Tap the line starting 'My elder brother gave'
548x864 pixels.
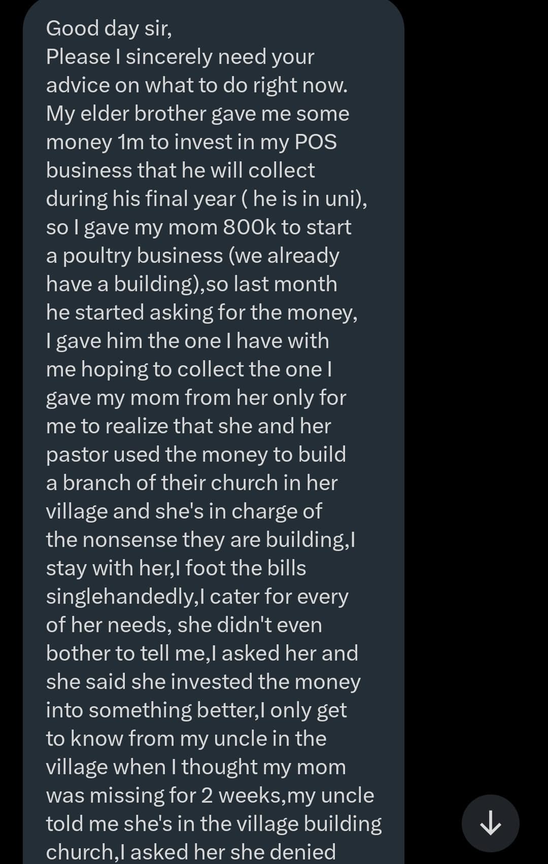[x=197, y=114]
